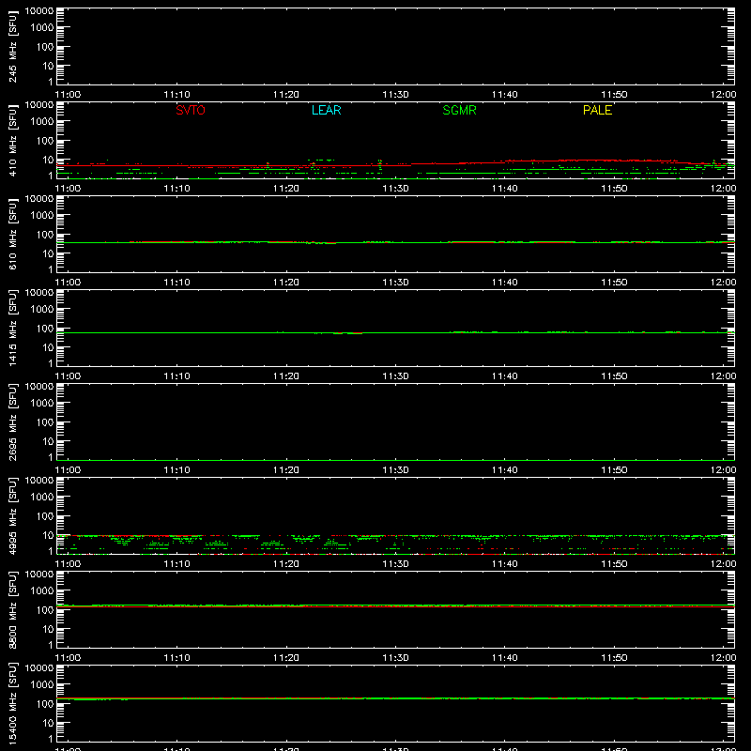Viewport: 751px width, 751px height.
Task: Select the 2695 MHz [SFU] axis title
Action: pos(13,421)
